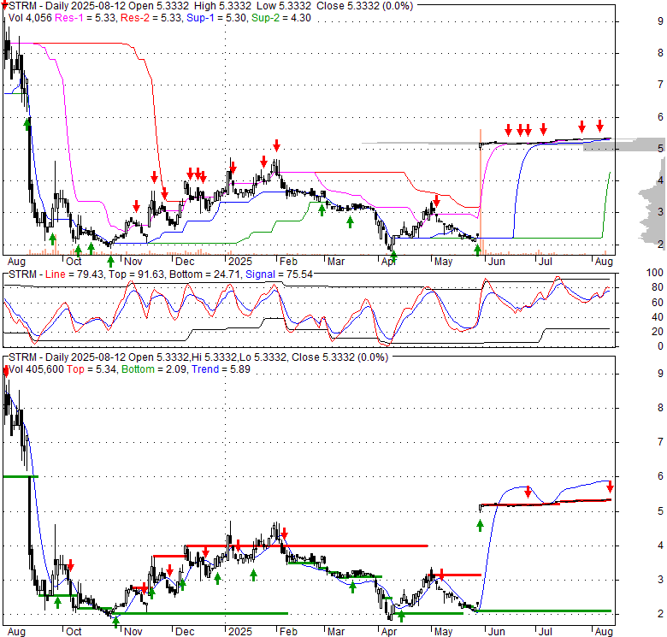Click the 'Dec' month label on the lower chart axis
The height and width of the screenshot is (637, 667).
185,632
